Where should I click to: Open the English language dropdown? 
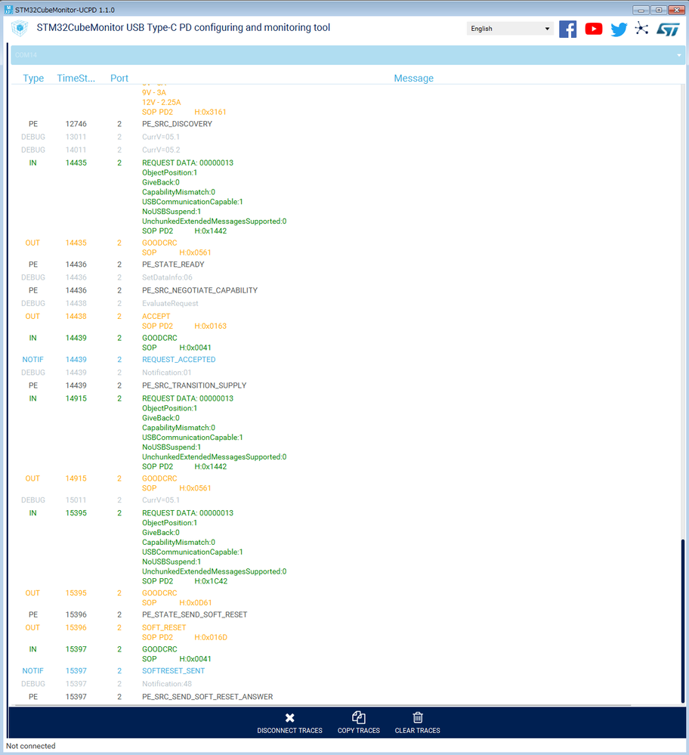pos(510,29)
